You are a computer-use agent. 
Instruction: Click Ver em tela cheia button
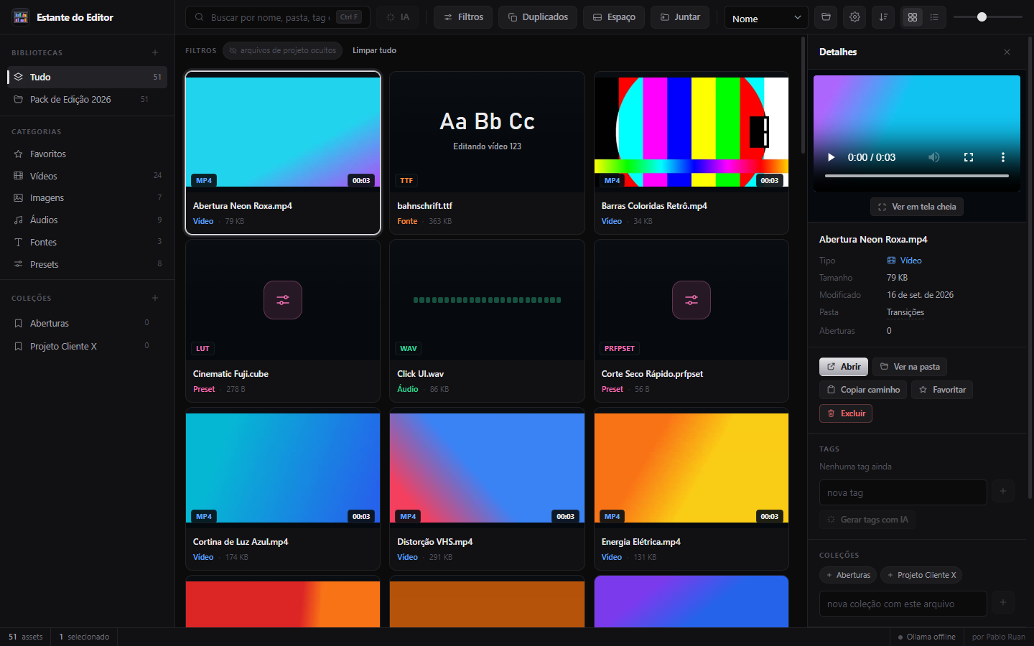(x=917, y=207)
